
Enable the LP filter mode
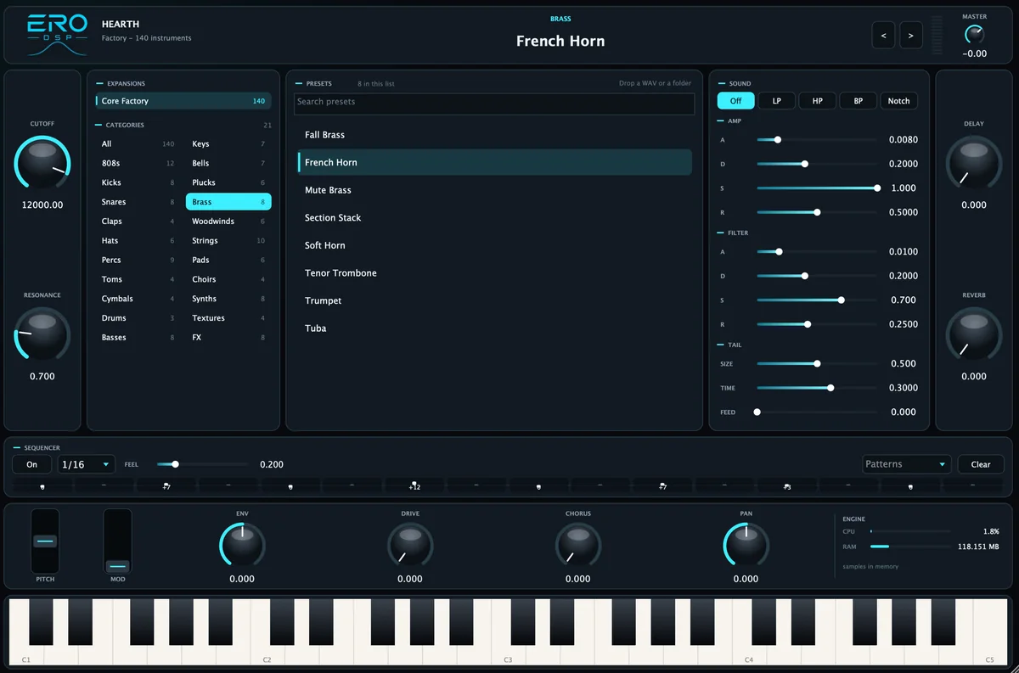tap(777, 101)
